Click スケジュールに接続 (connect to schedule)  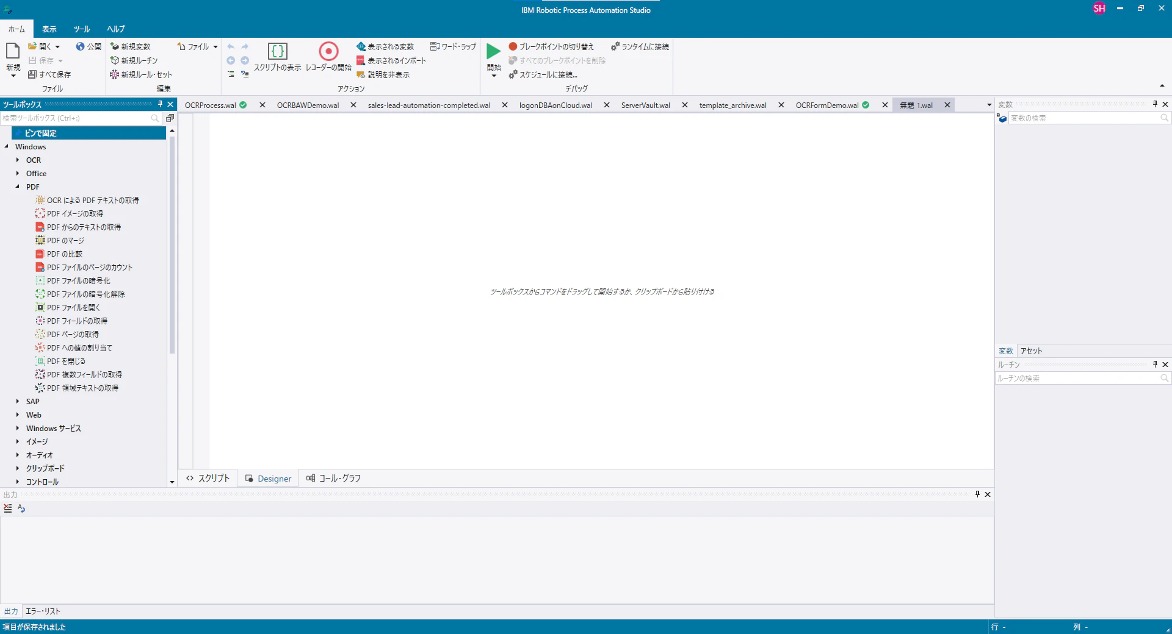(x=543, y=74)
